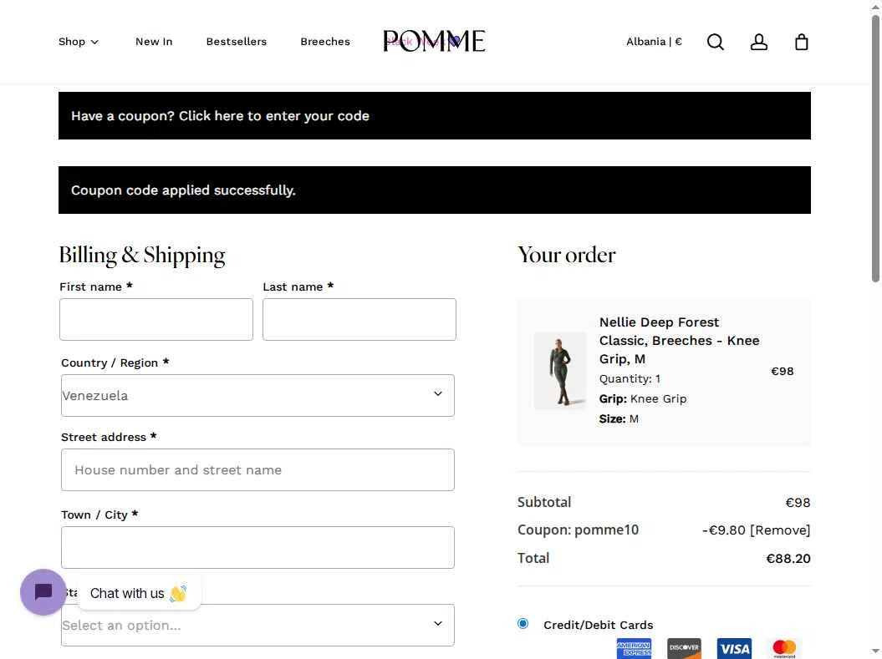Remove the pomme10 coupon
The height and width of the screenshot is (659, 882).
(780, 530)
